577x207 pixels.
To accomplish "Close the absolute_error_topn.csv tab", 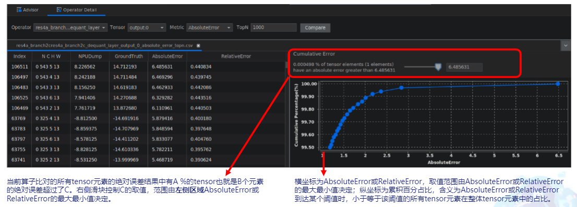I will tap(198, 46).
